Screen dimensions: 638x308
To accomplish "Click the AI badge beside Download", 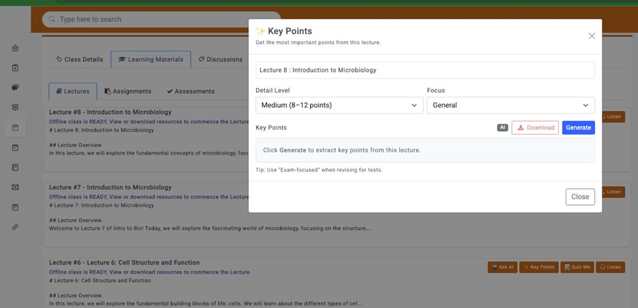I will [502, 127].
